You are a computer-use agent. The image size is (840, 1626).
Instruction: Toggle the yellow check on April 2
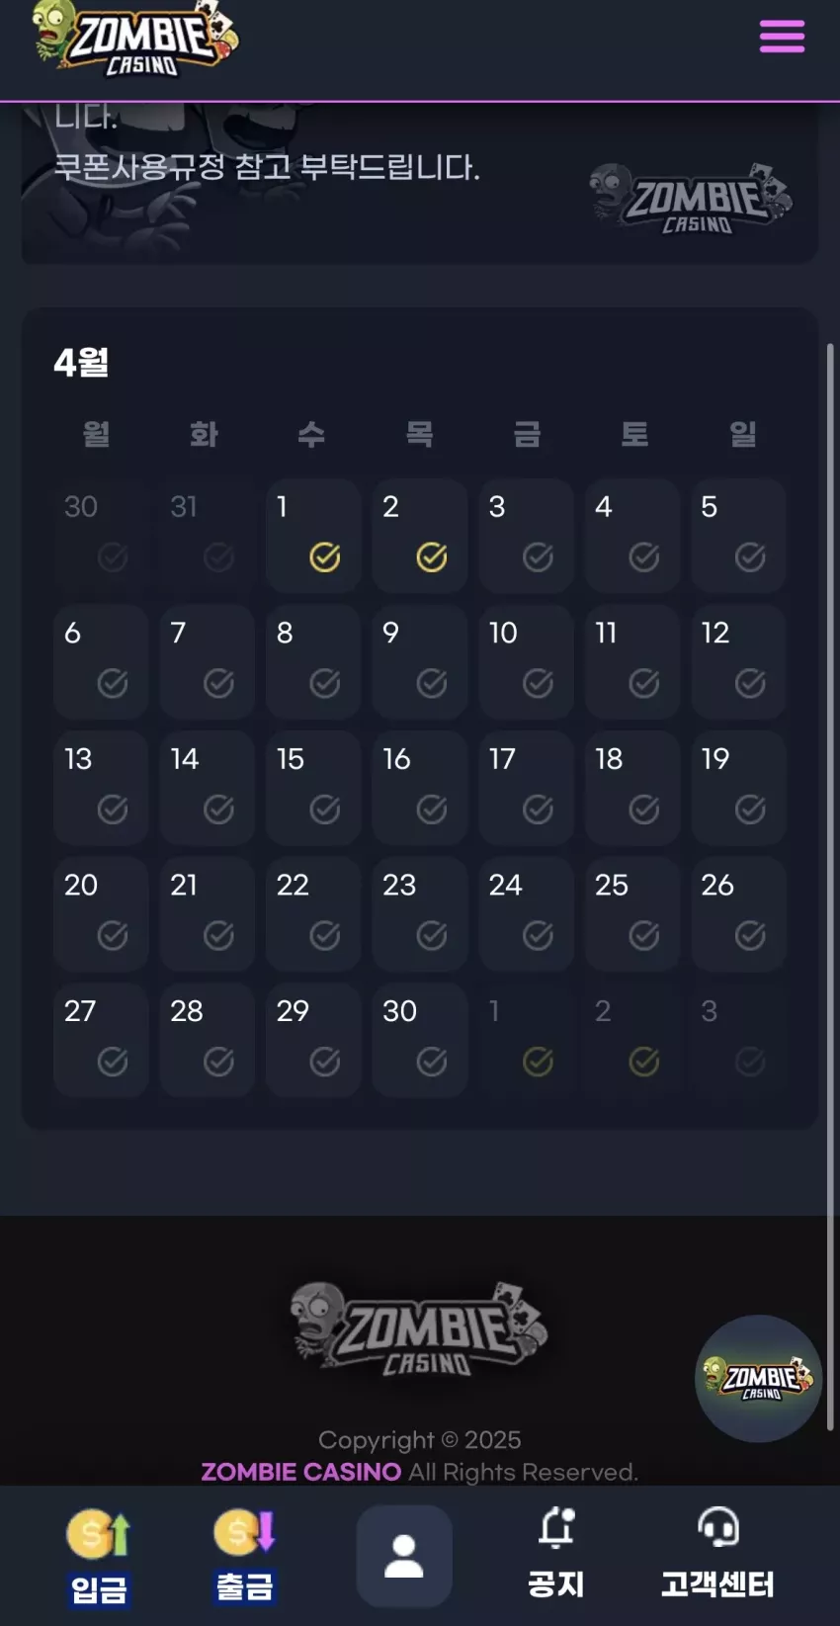point(432,557)
